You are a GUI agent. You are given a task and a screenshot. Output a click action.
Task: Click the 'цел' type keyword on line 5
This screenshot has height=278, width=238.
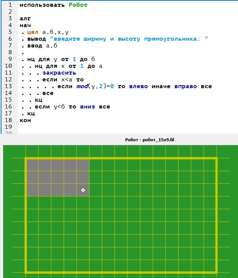point(32,32)
